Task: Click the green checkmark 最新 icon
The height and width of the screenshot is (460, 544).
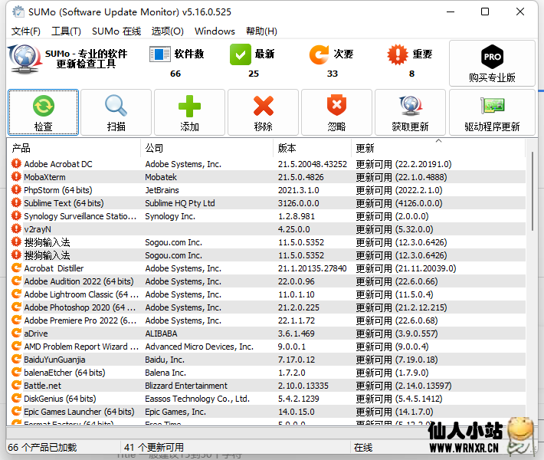Action: (x=240, y=54)
